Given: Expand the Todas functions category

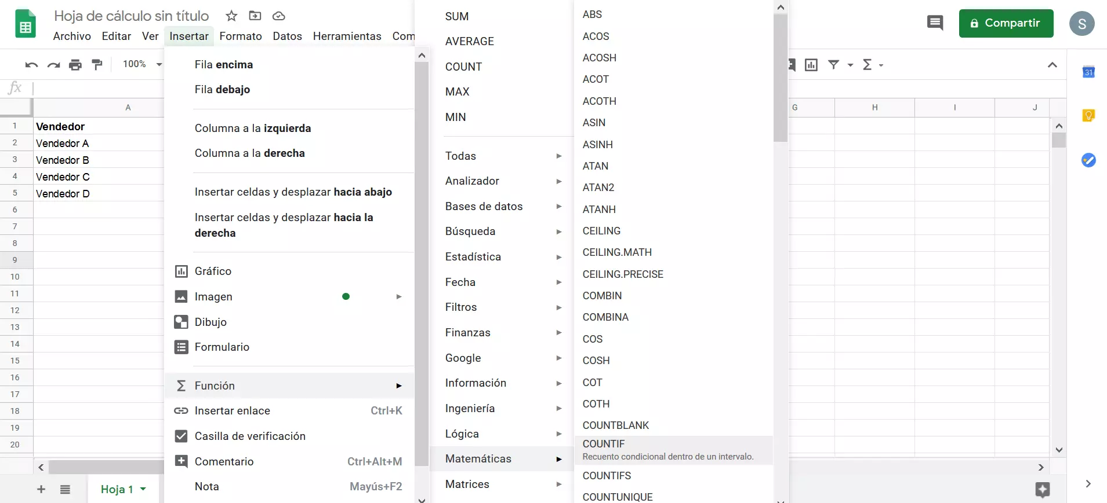Looking at the screenshot, I should [x=502, y=156].
